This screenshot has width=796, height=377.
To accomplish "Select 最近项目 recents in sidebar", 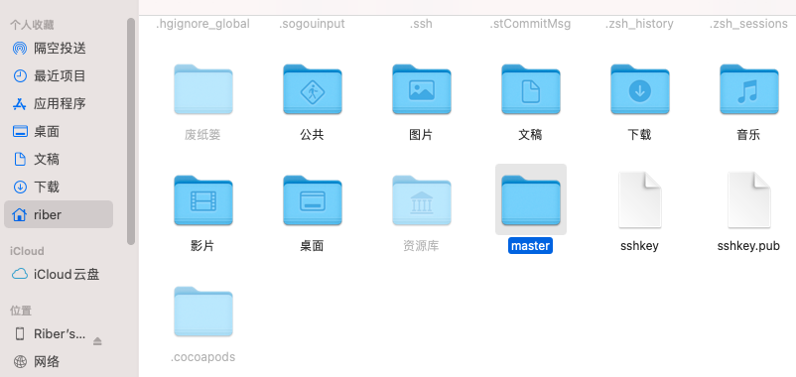I will (59, 76).
